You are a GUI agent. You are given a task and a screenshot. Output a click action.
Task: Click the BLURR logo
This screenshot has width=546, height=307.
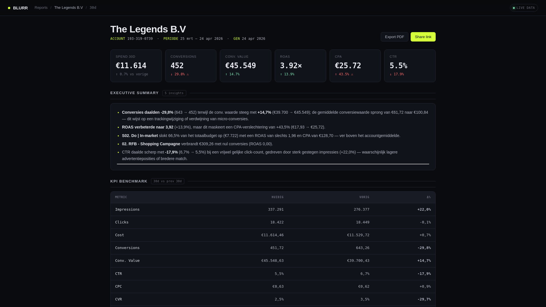point(18,8)
